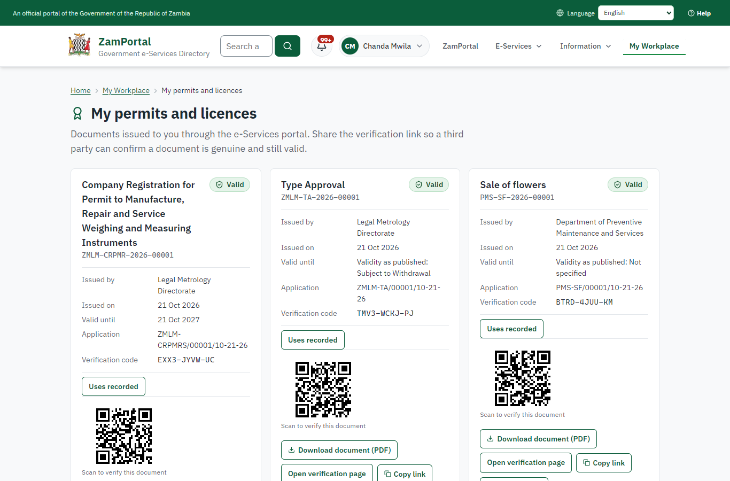
Task: Click the globe Language icon
Action: 560,13
